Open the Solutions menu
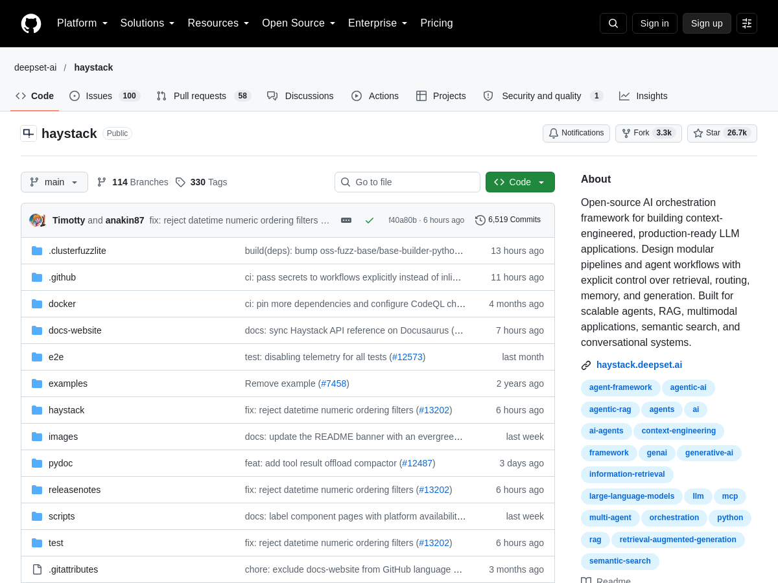Viewport: 778px width, 583px height. click(147, 23)
